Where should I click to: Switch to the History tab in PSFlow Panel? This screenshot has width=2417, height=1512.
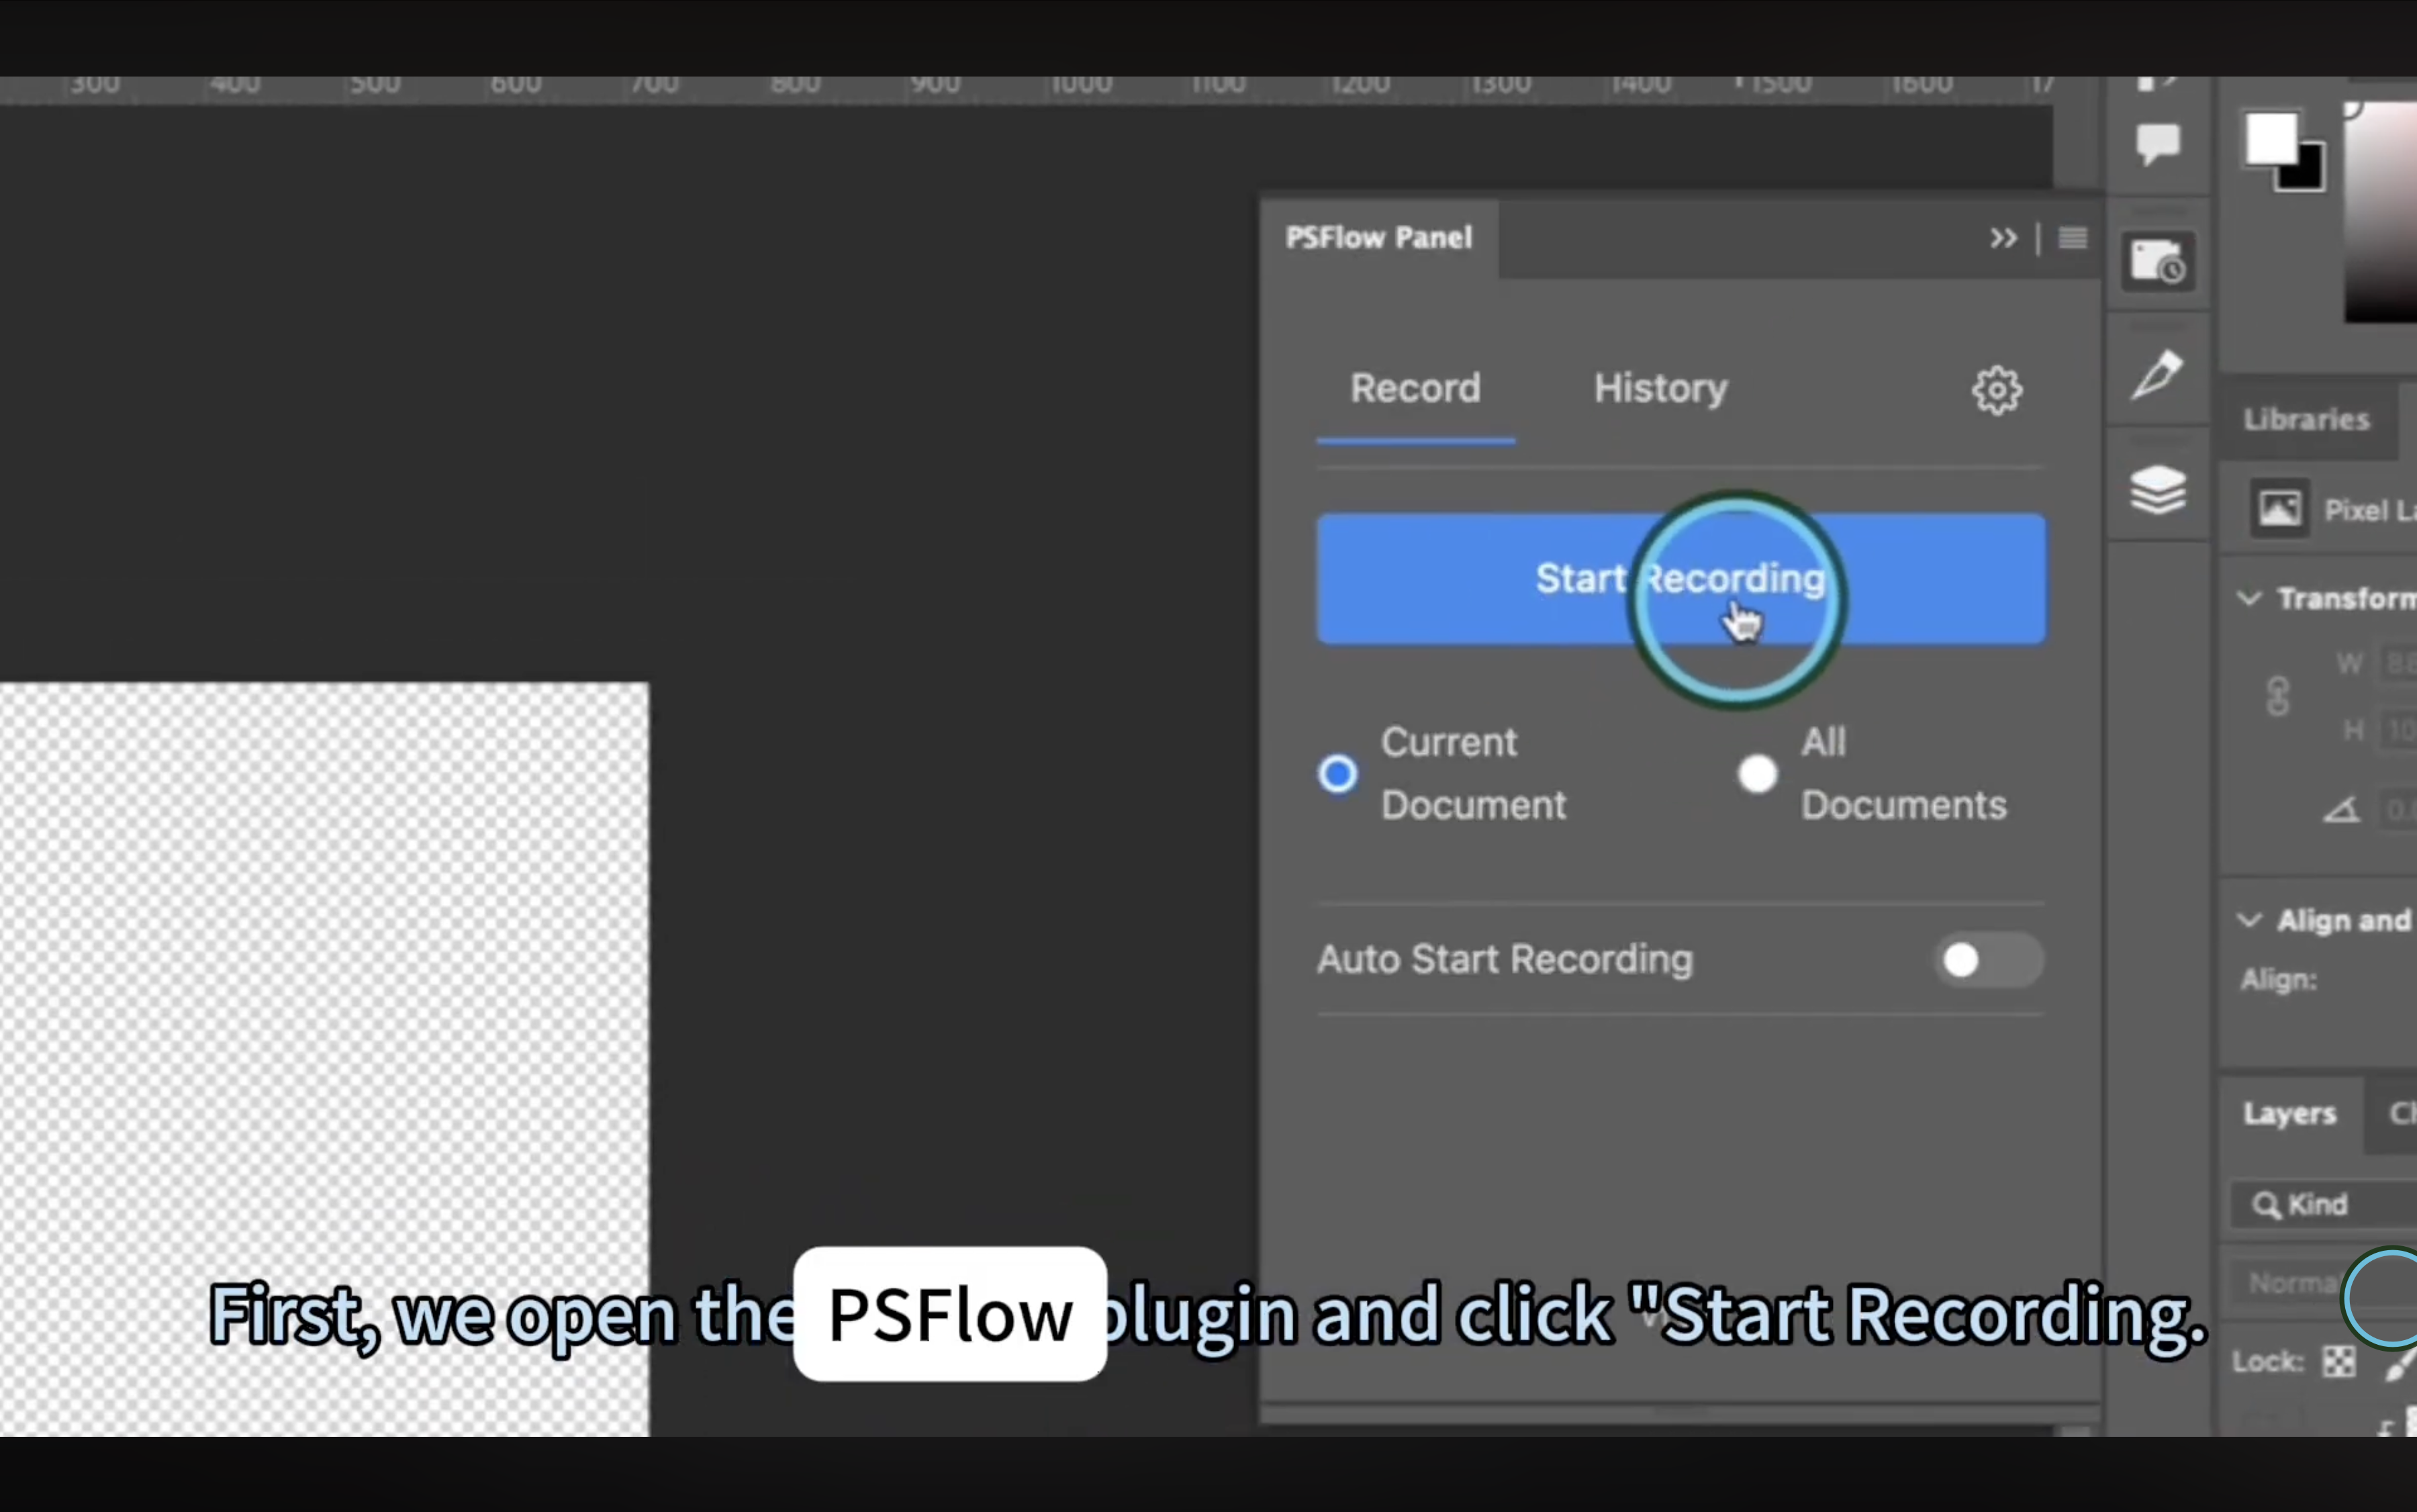click(1659, 389)
